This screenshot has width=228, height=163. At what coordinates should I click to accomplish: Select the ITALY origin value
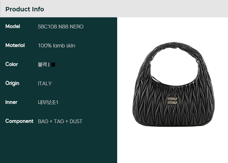click(45, 83)
